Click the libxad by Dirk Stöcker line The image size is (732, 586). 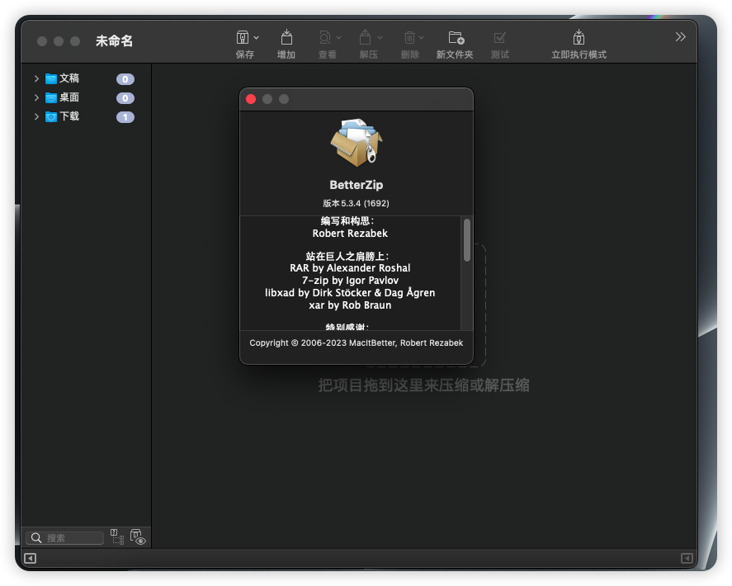point(350,293)
